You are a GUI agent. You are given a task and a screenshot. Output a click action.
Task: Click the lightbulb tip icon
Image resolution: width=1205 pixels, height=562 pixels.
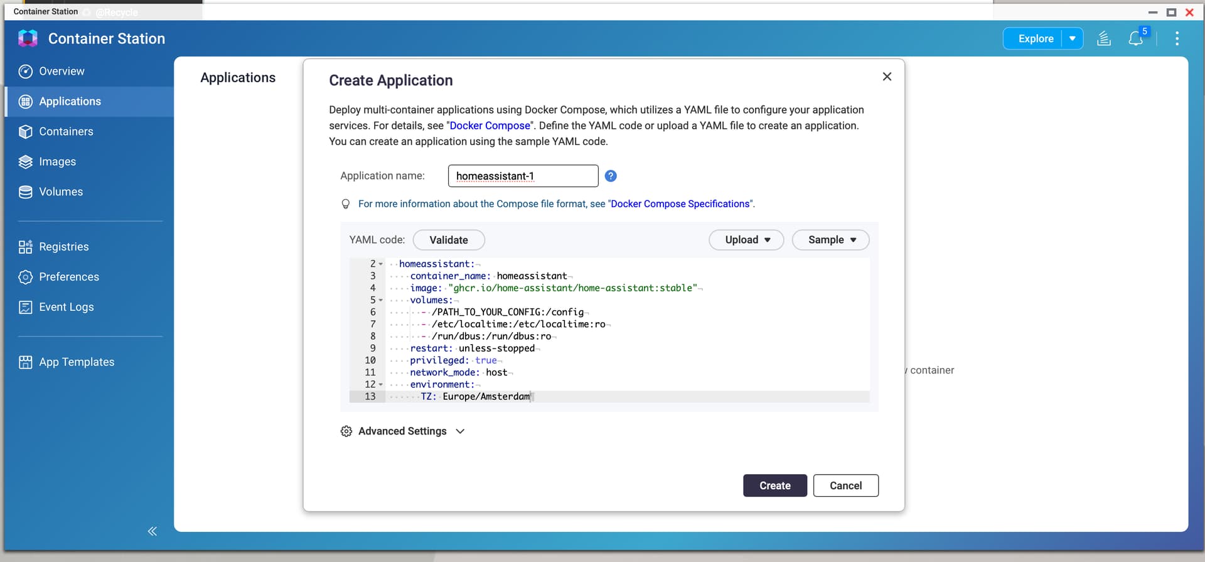[346, 204]
